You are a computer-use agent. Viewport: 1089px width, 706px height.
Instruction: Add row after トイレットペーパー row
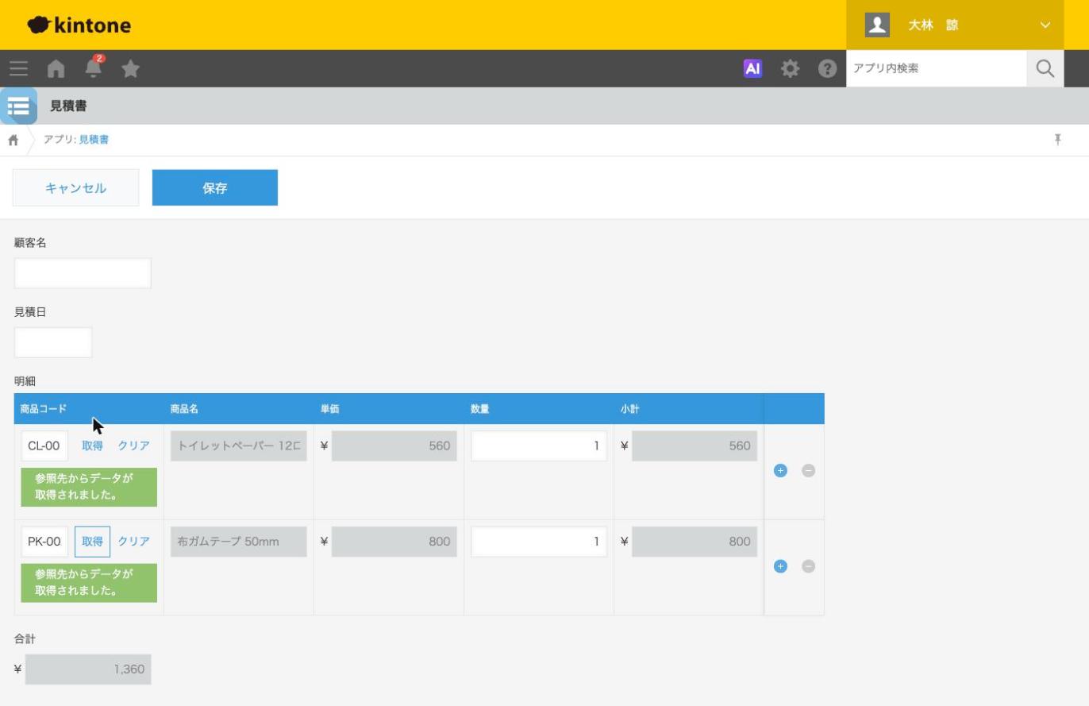780,470
